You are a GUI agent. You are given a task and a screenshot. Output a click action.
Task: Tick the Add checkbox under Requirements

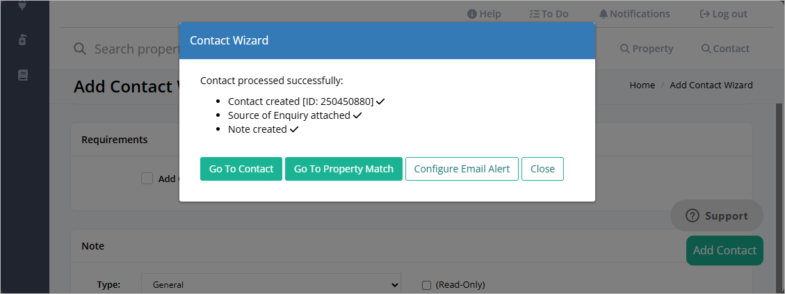147,179
